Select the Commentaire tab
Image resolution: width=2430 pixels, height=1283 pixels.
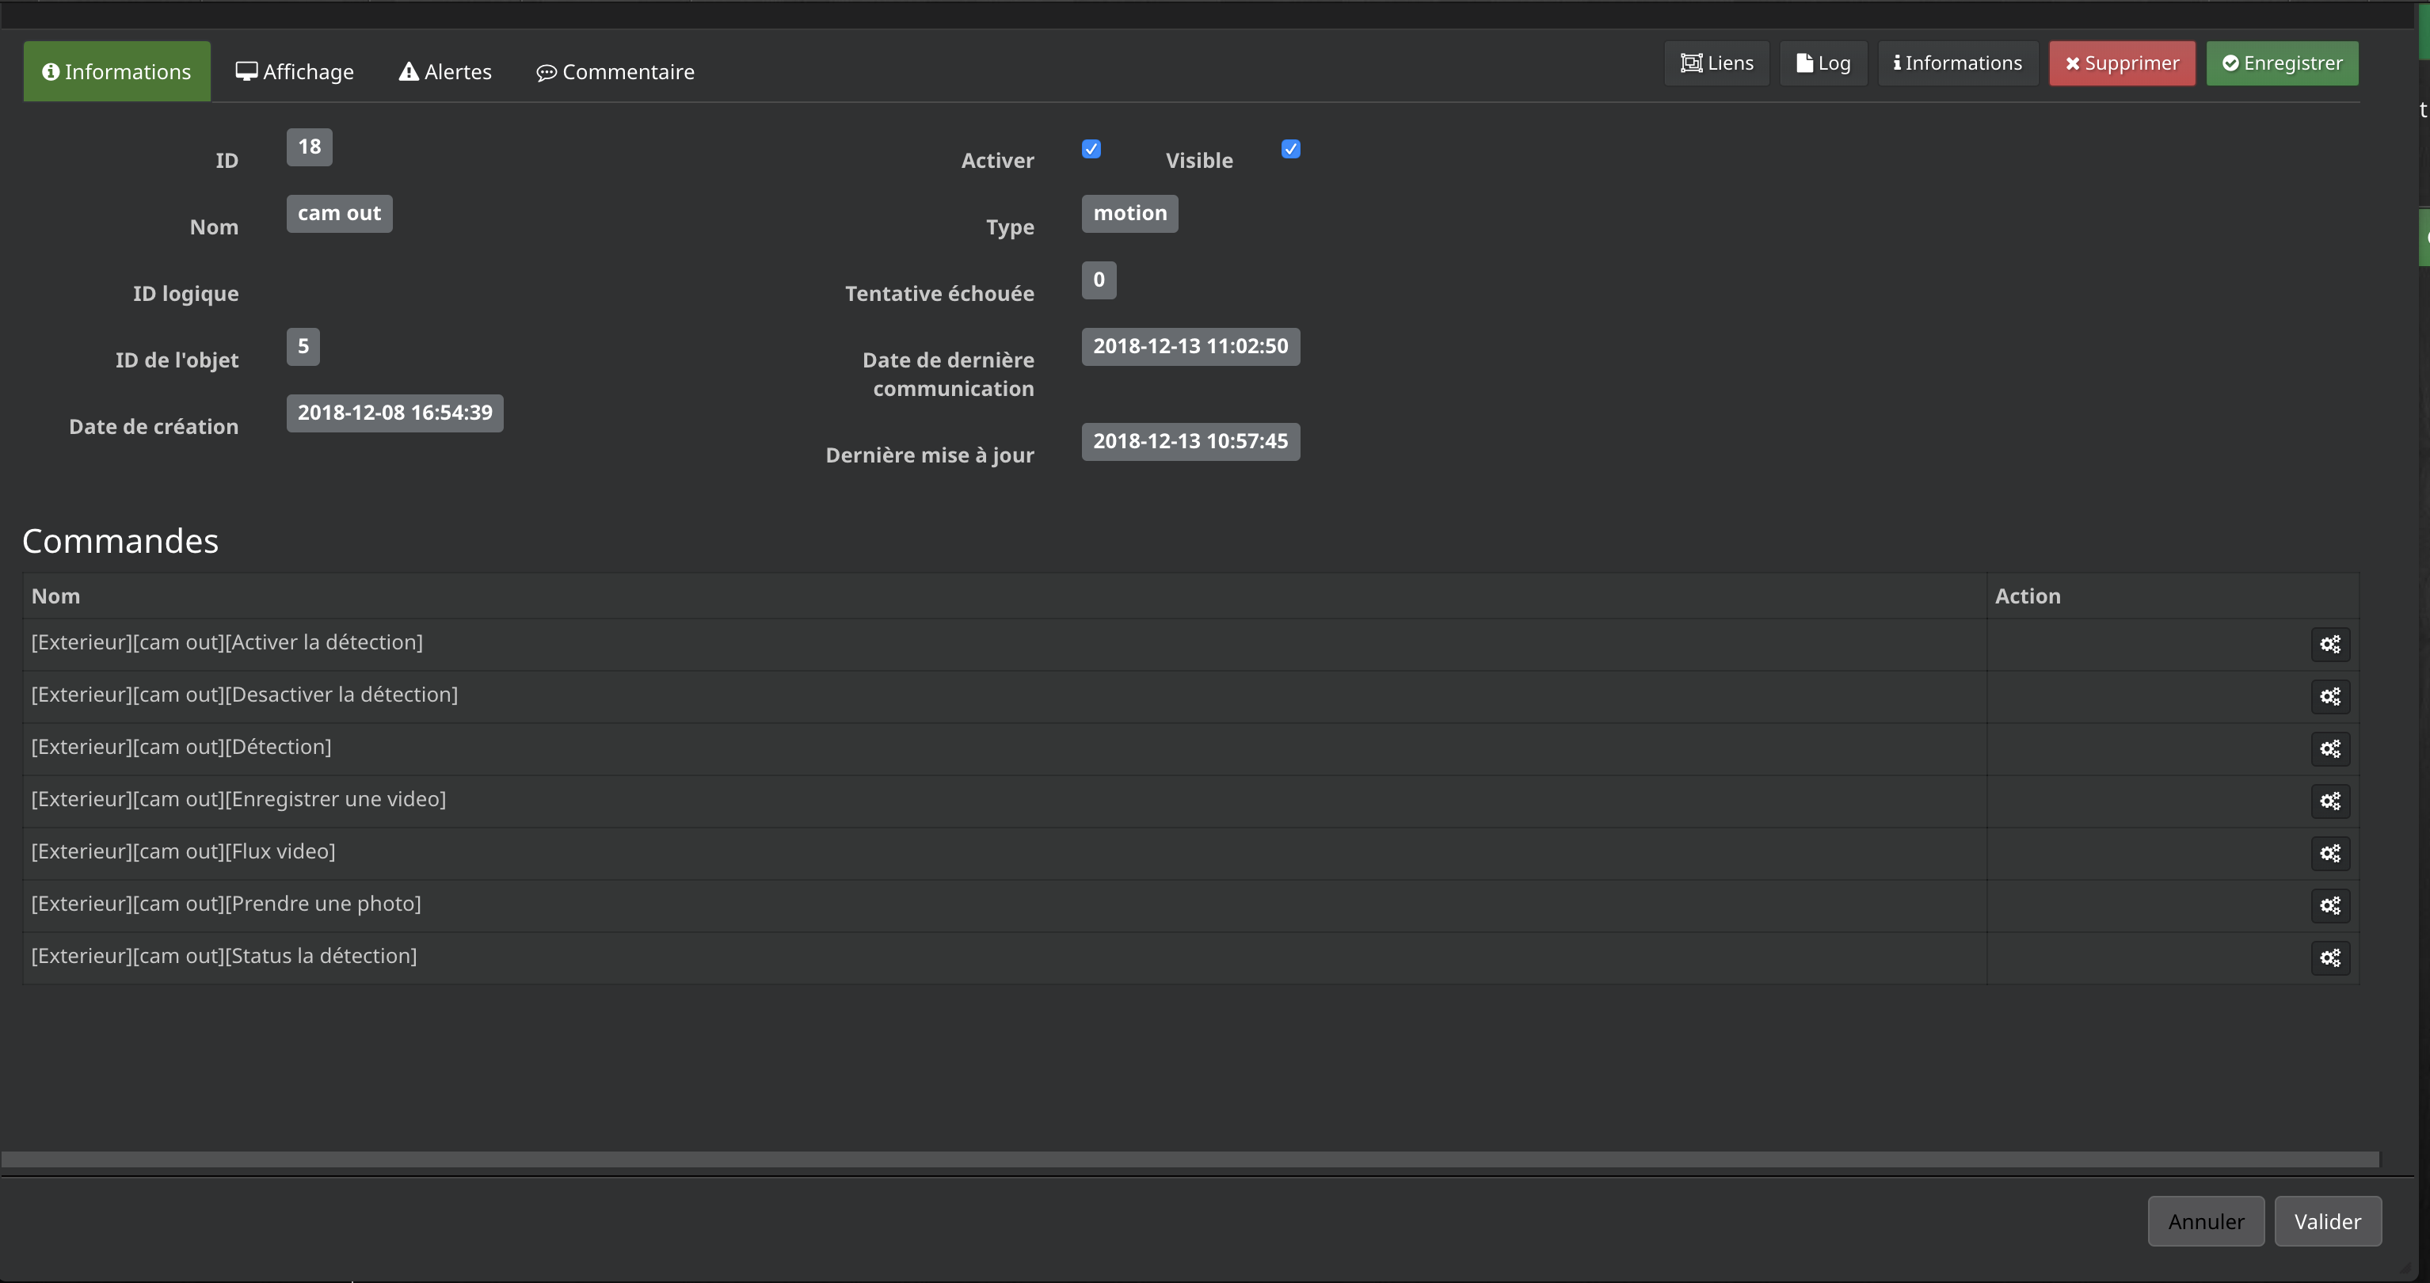click(x=616, y=72)
